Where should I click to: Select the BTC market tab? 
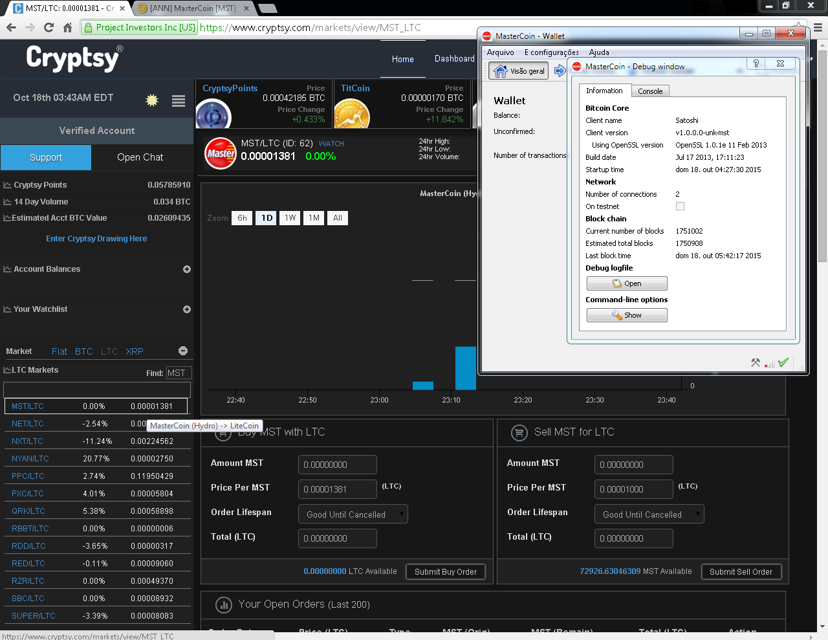pos(84,351)
